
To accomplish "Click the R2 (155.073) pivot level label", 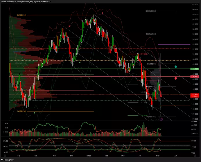I will [151, 34].
